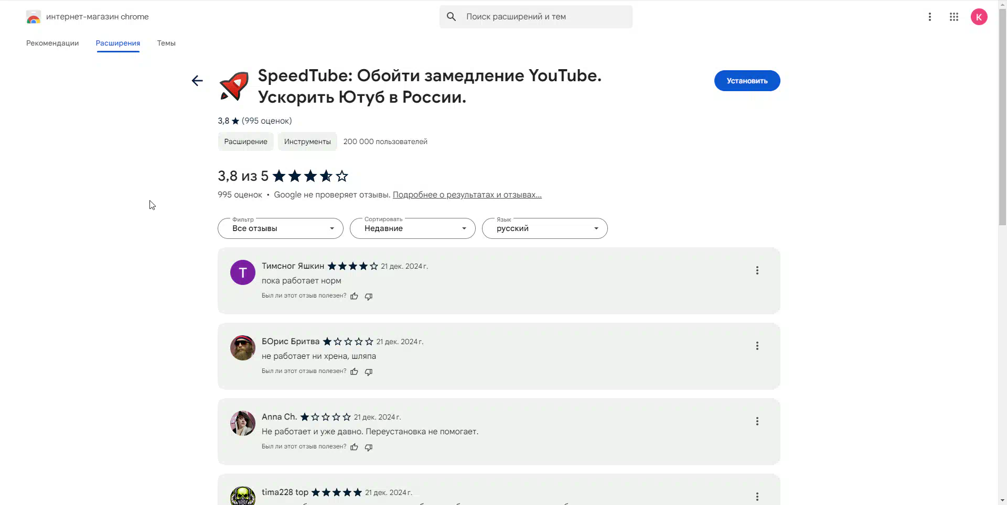This screenshot has height=505, width=1007.
Task: Click tima228 top's profile picture
Action: click(243, 496)
